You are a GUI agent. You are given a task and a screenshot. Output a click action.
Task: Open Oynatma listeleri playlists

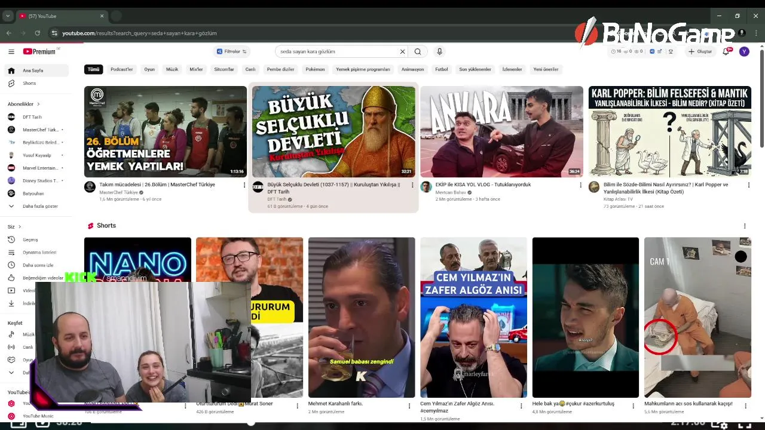(36, 252)
